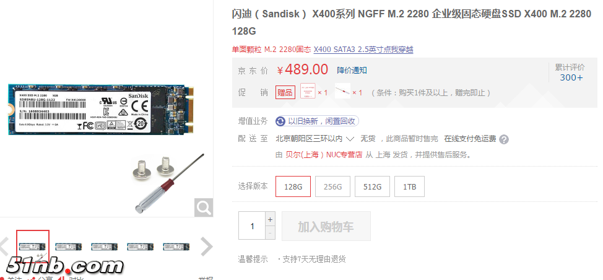Click the 加入购物车 add to cart button
Image resolution: width=603 pixels, height=280 pixels.
tap(326, 226)
